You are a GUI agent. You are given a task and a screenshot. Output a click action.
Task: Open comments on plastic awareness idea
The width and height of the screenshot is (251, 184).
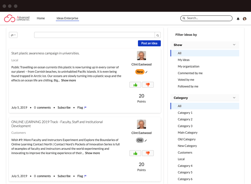[42, 107]
